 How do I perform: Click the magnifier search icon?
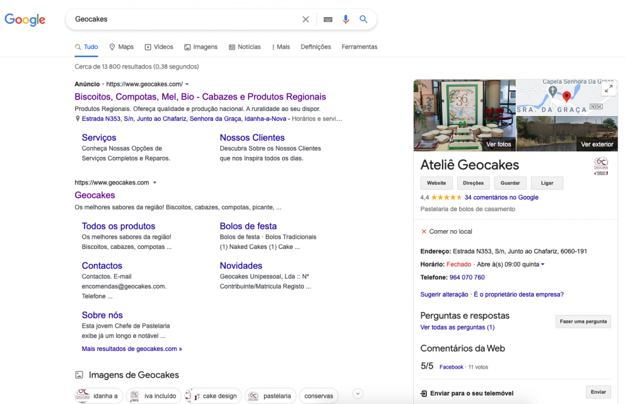[x=363, y=19]
